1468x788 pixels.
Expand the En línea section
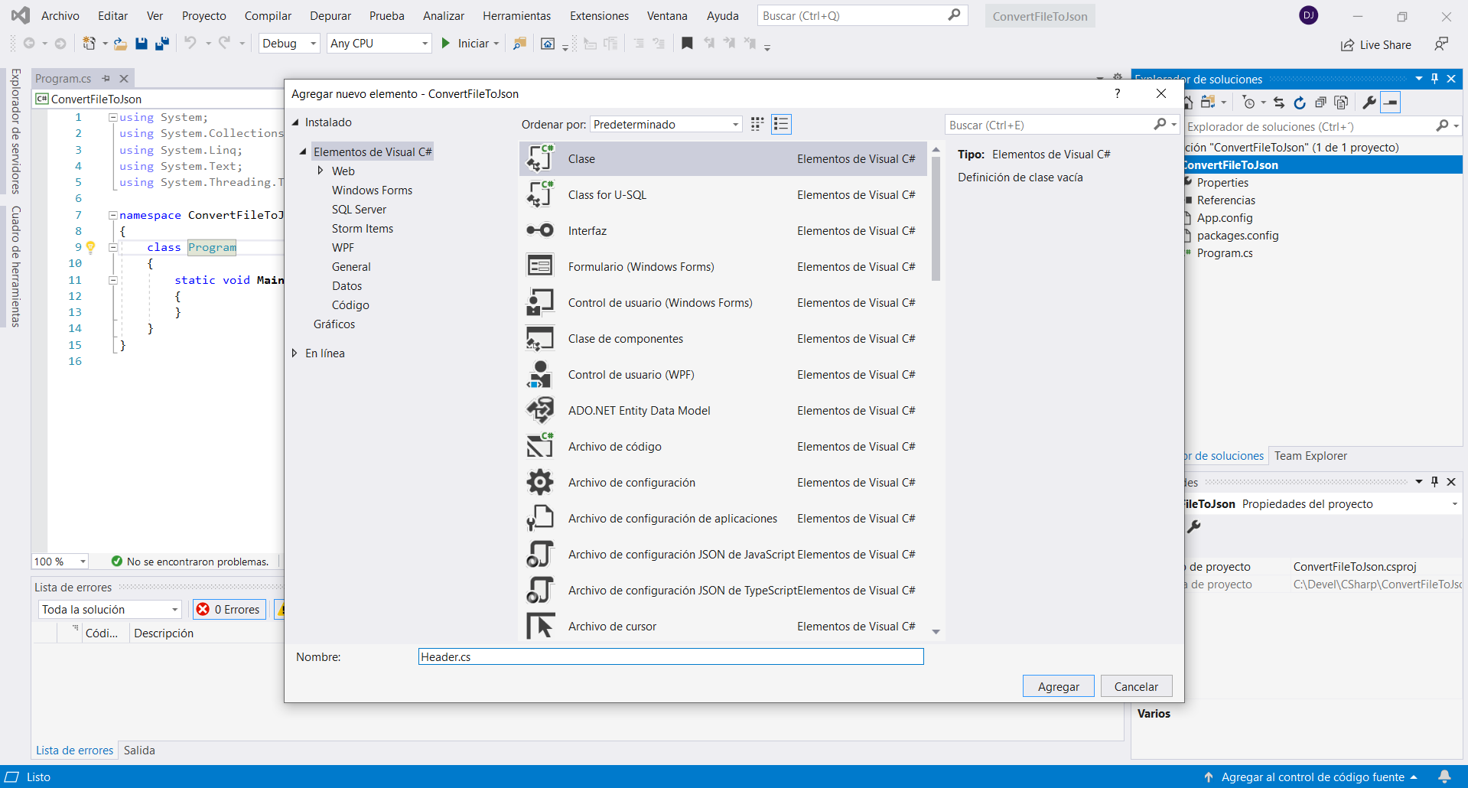(x=295, y=353)
